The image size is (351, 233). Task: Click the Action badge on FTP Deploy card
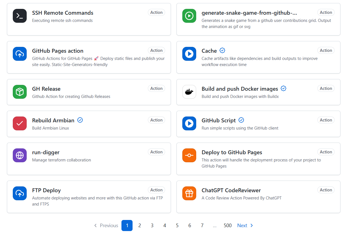(156, 190)
